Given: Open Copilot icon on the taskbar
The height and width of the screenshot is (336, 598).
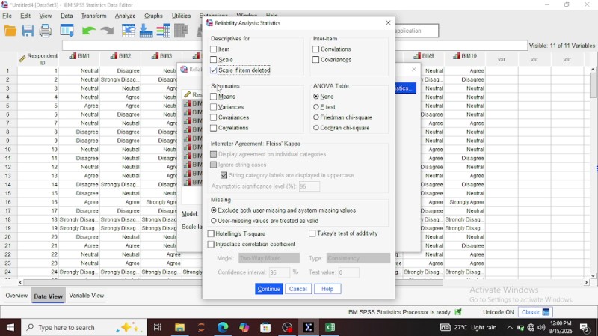Looking at the screenshot, I should [244, 327].
